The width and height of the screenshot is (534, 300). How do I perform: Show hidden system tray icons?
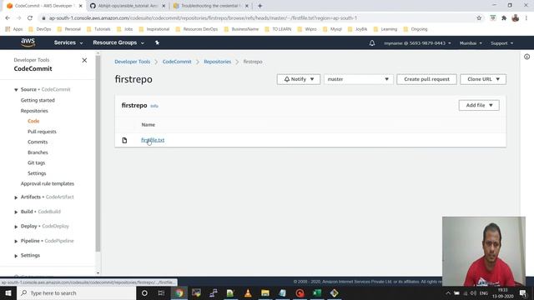(448, 292)
